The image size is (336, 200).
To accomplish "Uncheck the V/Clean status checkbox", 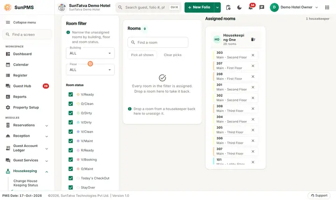I will 70,132.
